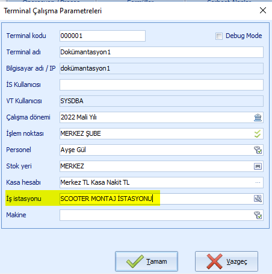
Task: Open the Makine lookup icon
Action: click(x=258, y=215)
